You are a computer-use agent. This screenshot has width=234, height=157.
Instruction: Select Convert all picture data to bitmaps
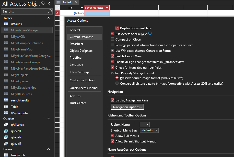(117, 83)
